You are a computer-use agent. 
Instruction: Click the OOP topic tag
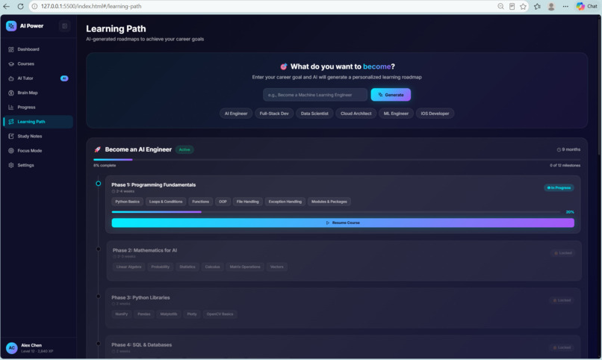click(223, 202)
